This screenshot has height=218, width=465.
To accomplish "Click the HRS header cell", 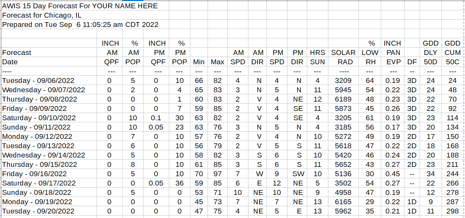I will [317, 53].
